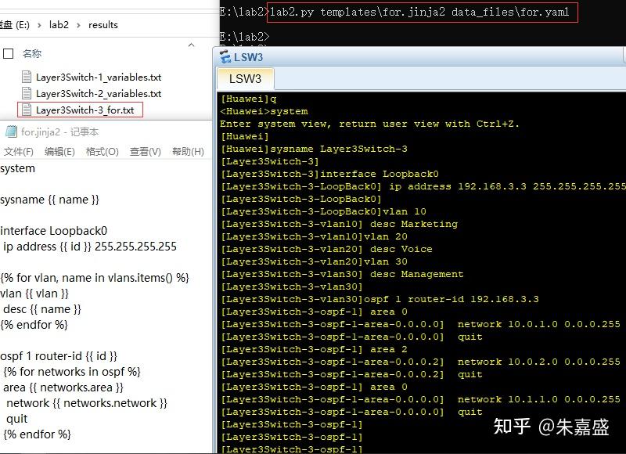This screenshot has height=454, width=626.
Task: Expand the breadcrumb chevron before lab2
Action: [39, 25]
